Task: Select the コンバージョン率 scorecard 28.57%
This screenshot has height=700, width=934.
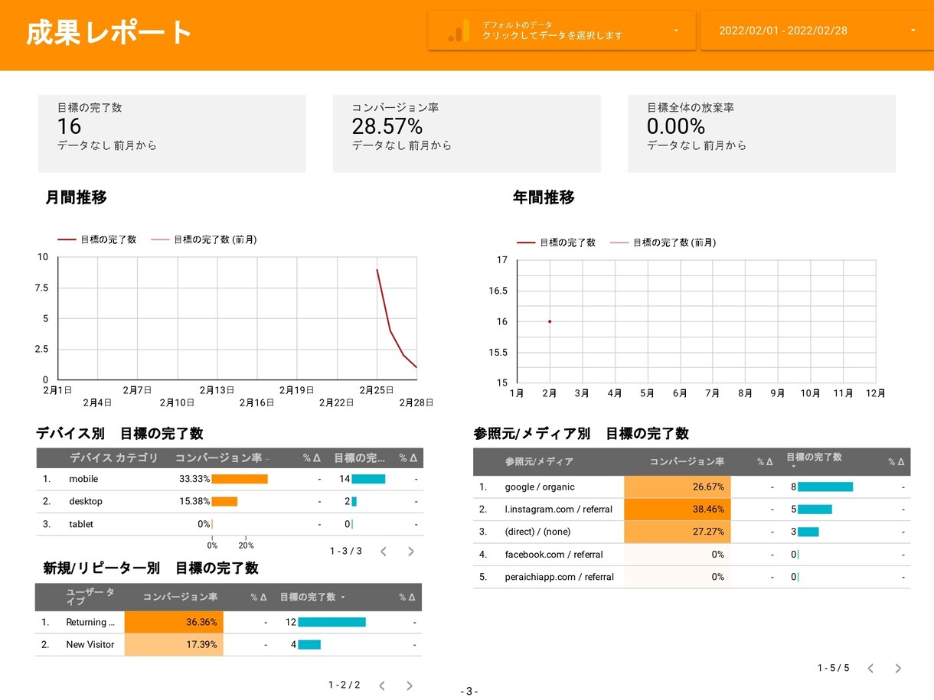Action: 467,133
